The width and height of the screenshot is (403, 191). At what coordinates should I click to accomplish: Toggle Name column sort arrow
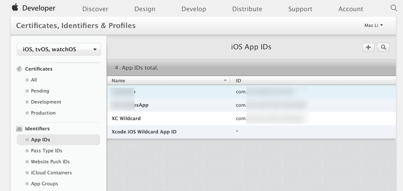coord(225,81)
